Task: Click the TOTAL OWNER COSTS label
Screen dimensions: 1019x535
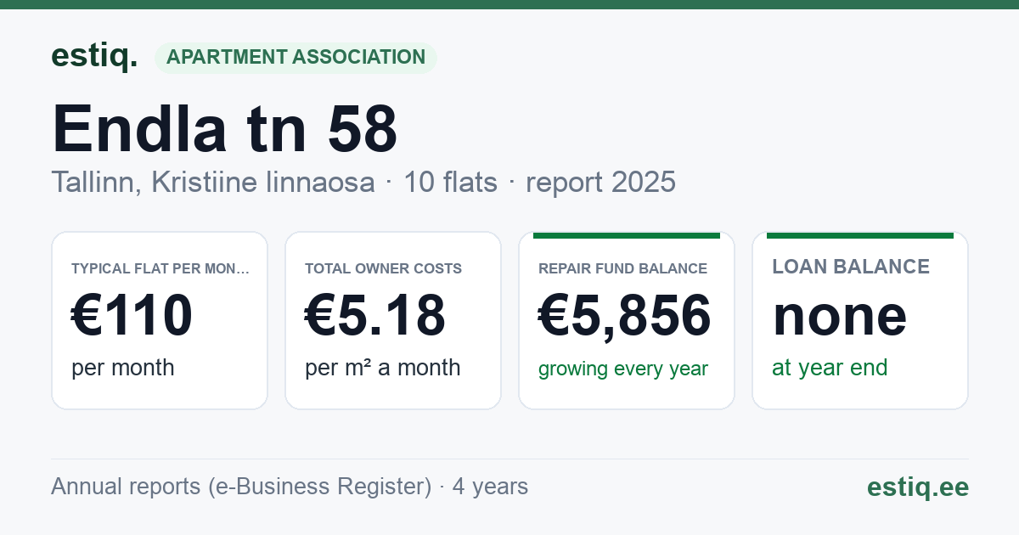Action: (x=384, y=269)
